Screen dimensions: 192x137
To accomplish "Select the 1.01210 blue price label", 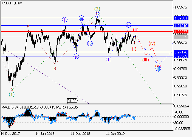I will coord(181,25).
